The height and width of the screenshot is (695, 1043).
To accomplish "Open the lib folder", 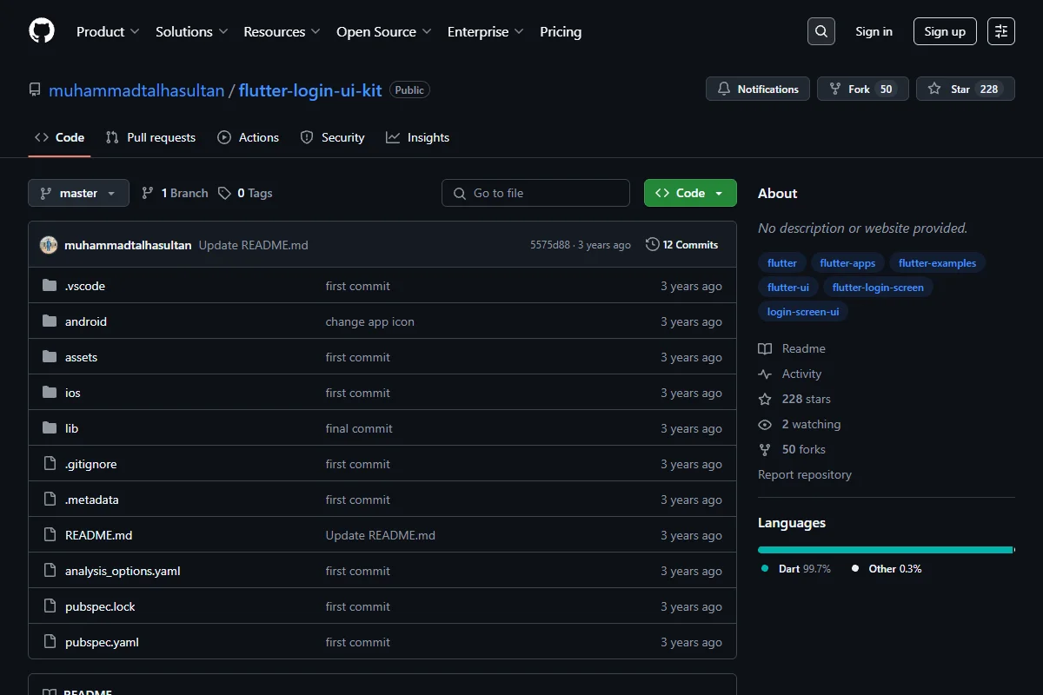I will coord(71,428).
